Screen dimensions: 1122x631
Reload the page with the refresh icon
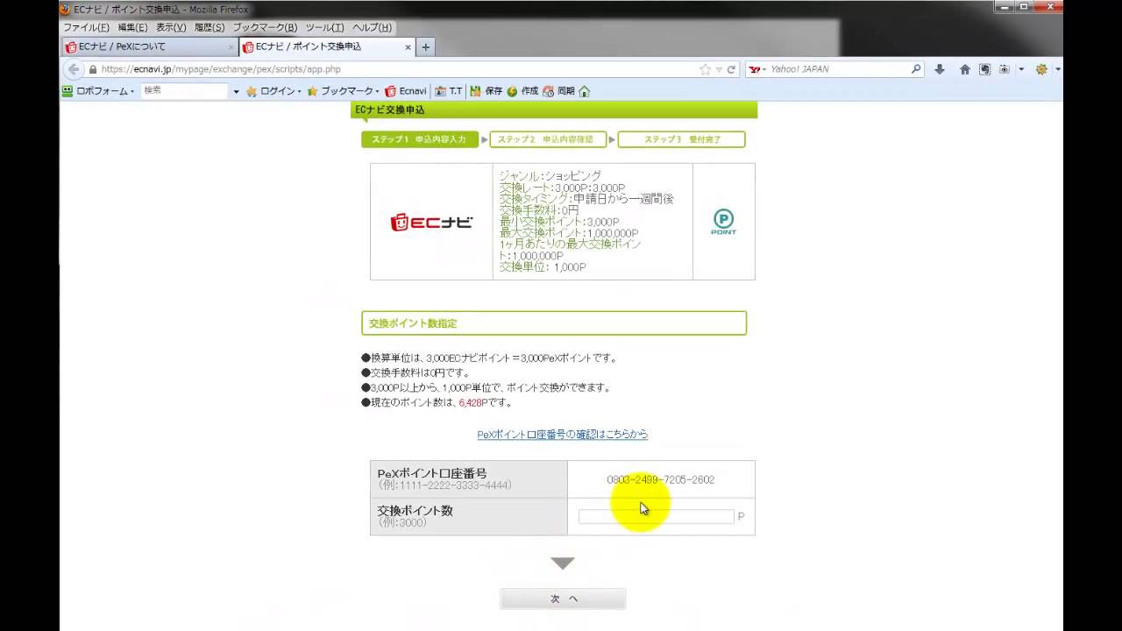coord(731,69)
